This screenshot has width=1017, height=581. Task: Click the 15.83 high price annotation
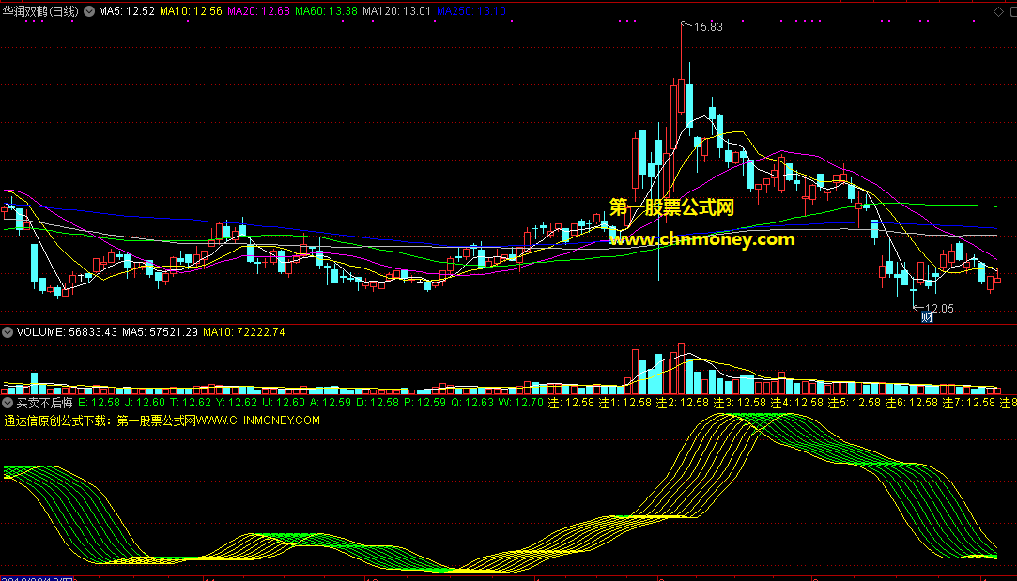point(708,26)
